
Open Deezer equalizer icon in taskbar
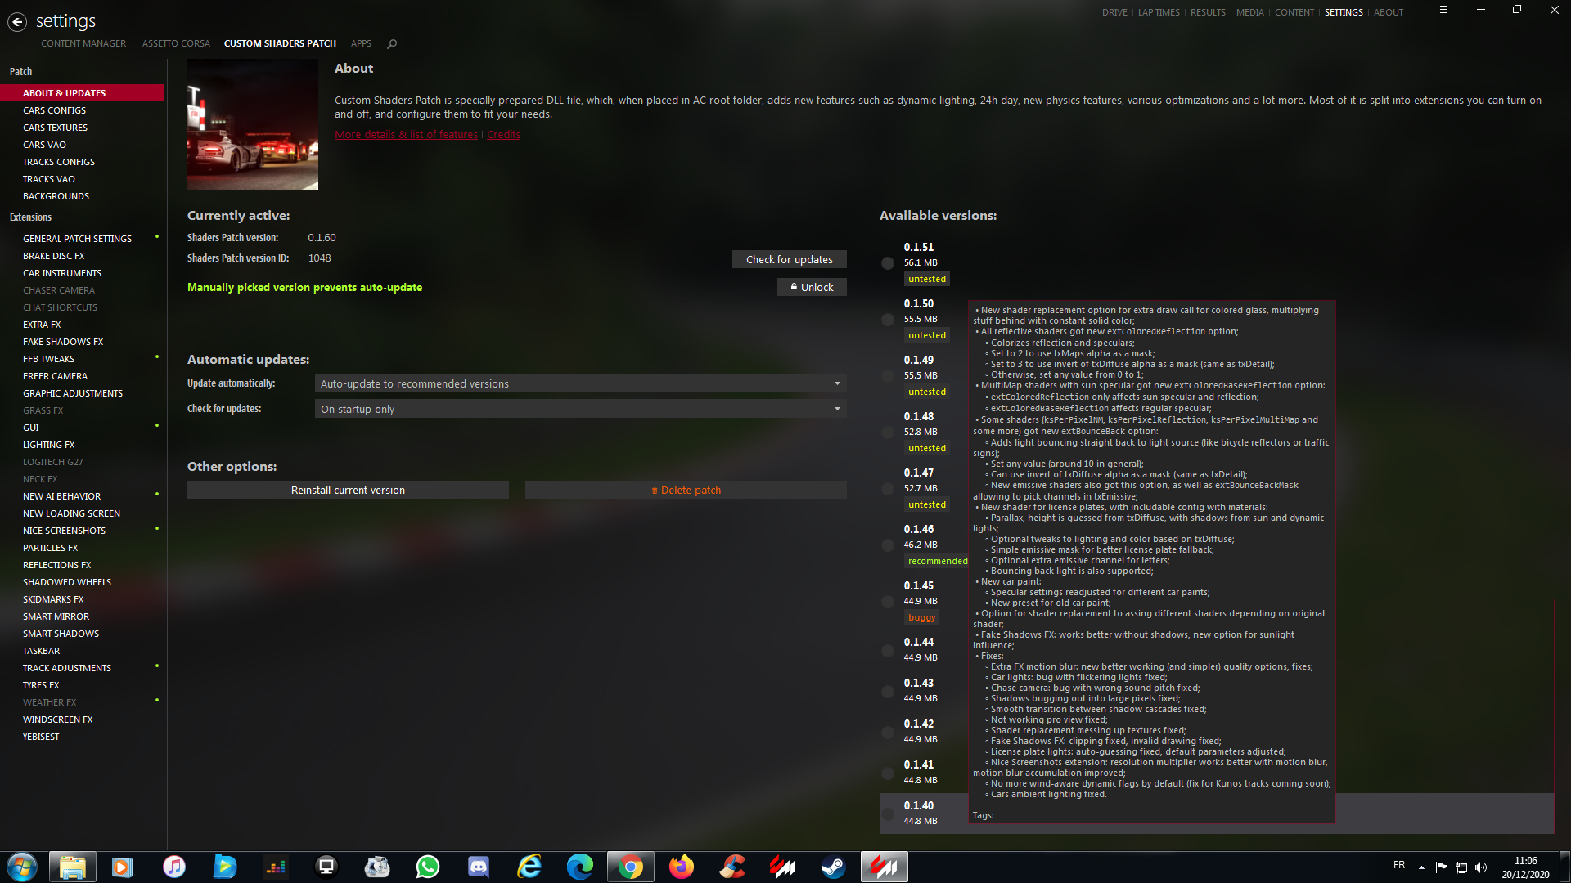pyautogui.click(x=276, y=867)
